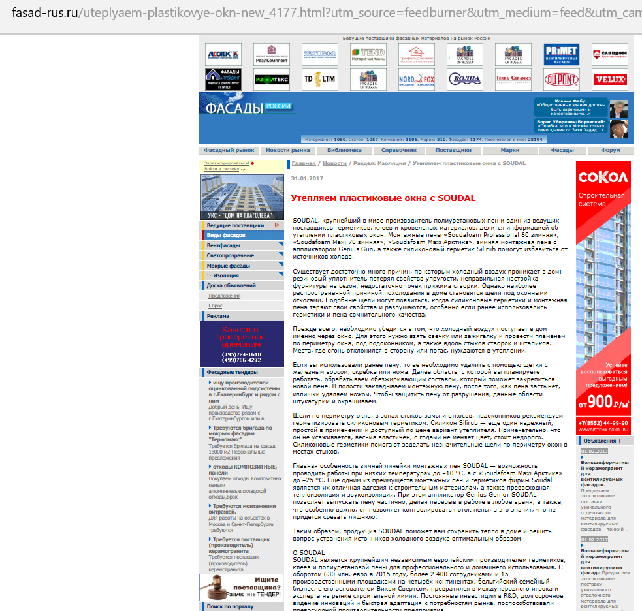Go to Новости breadcrumb link
Screen dimensions: 642x611
[334, 163]
